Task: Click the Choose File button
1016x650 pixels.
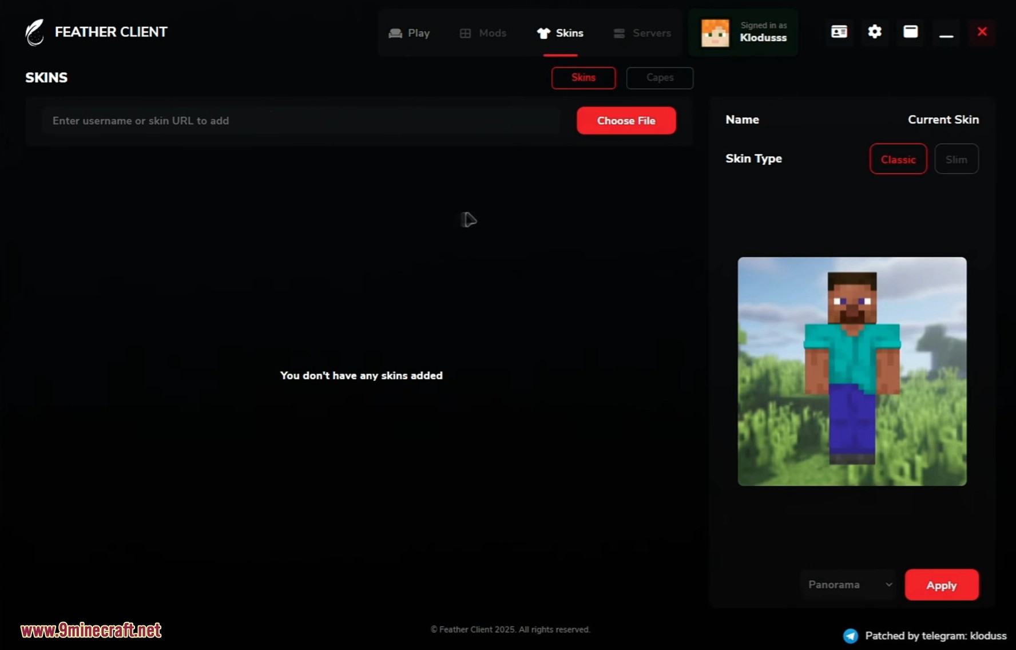Action: coord(626,121)
